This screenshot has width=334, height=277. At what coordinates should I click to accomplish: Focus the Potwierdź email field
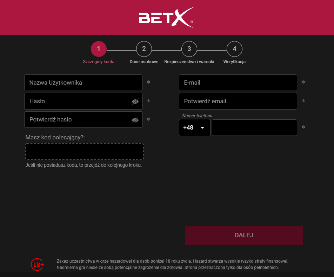(x=238, y=101)
